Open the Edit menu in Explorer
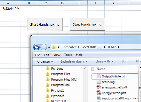This screenshot has width=141, height=102. (x=46, y=55)
